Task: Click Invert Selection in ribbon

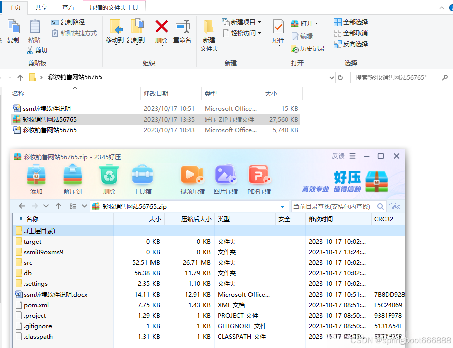Action: click(350, 44)
